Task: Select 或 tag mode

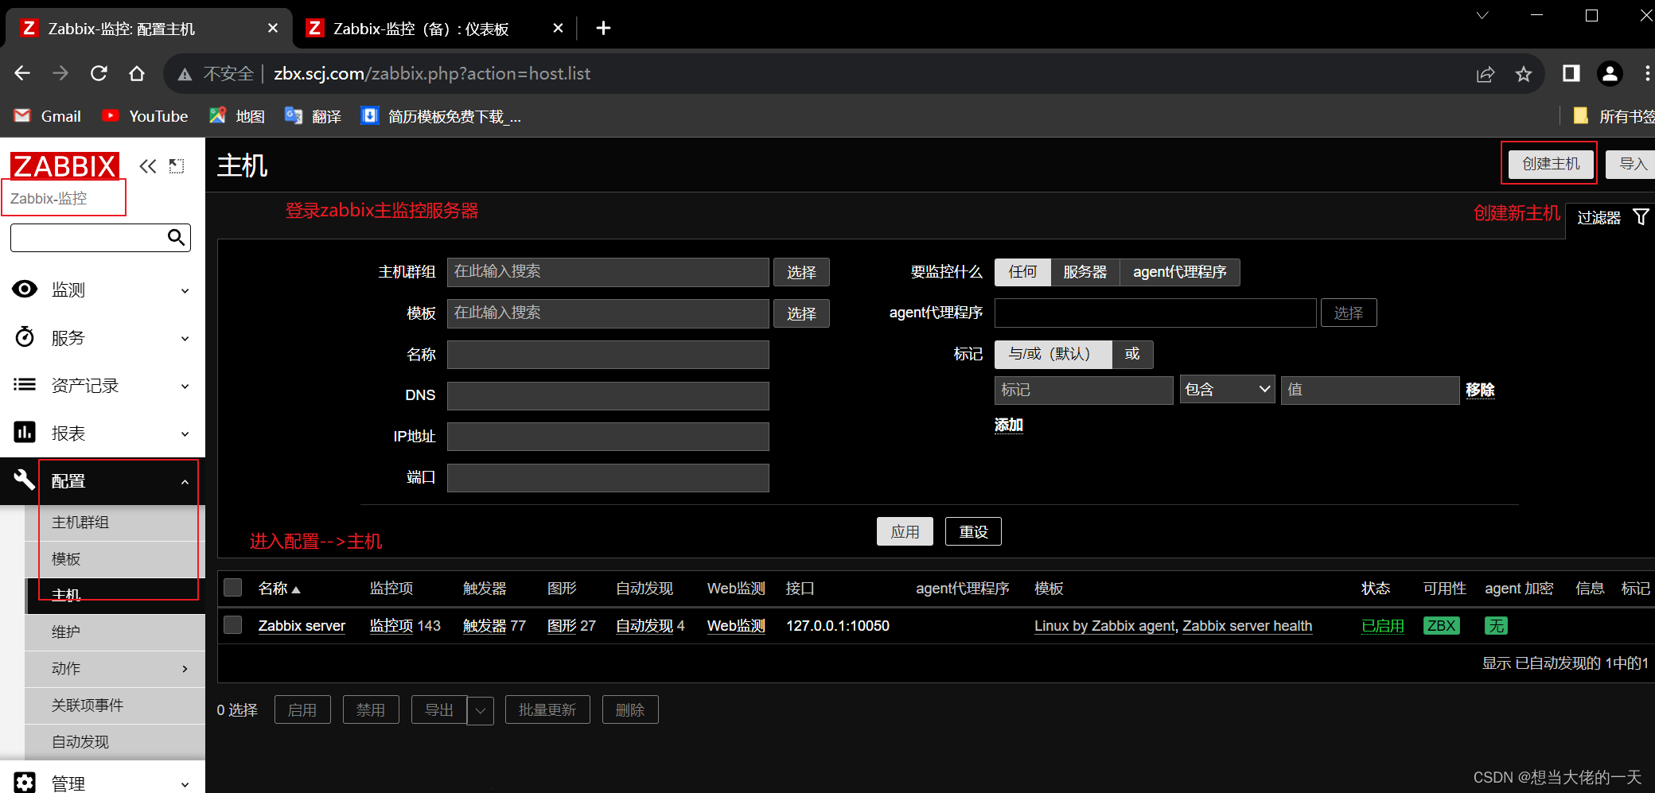Action: pyautogui.click(x=1132, y=354)
